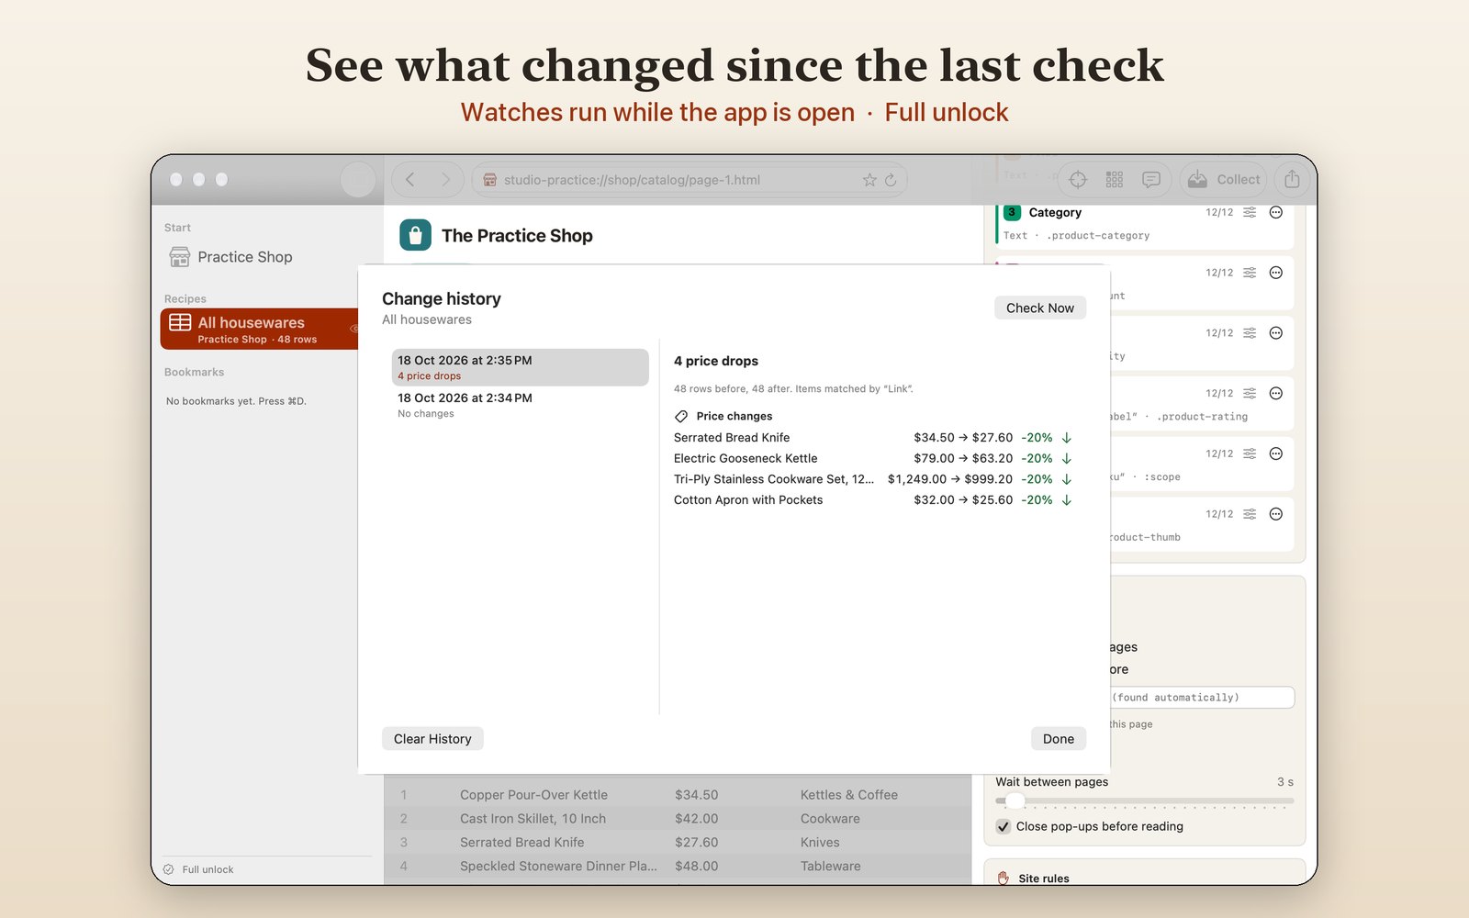
Task: Open the grid view icon in toolbar
Action: point(1115,180)
